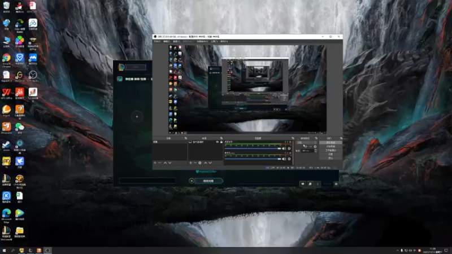
Task: Add a source with the Sources plus icon
Action: pos(190,163)
